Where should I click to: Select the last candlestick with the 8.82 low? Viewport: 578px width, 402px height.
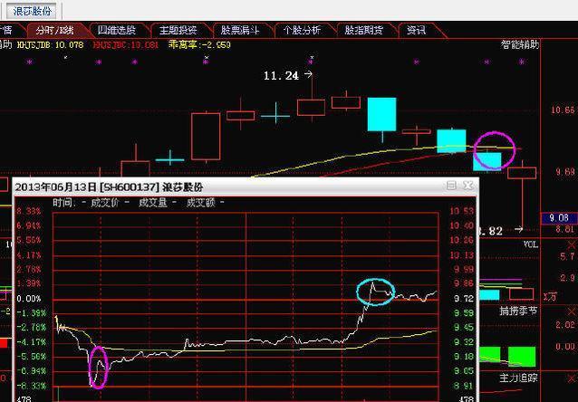click(522, 173)
